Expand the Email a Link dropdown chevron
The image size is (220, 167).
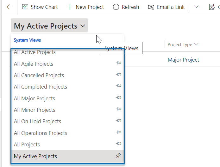tap(196, 7)
